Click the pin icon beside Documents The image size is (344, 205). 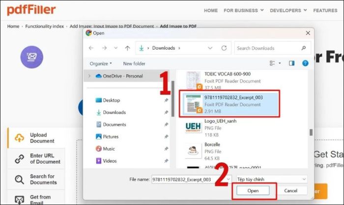(x=166, y=124)
